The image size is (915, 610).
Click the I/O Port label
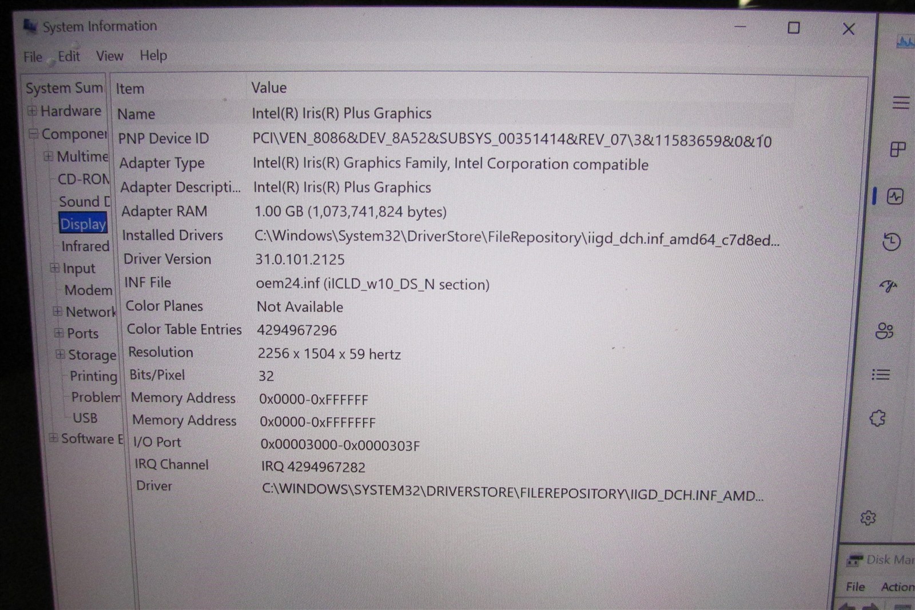click(x=157, y=442)
